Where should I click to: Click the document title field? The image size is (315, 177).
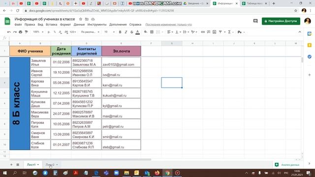[45, 19]
